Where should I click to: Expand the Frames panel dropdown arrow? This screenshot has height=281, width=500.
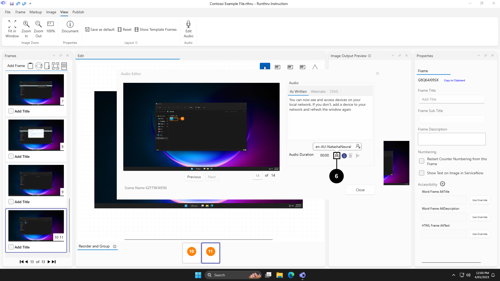click(x=54, y=55)
